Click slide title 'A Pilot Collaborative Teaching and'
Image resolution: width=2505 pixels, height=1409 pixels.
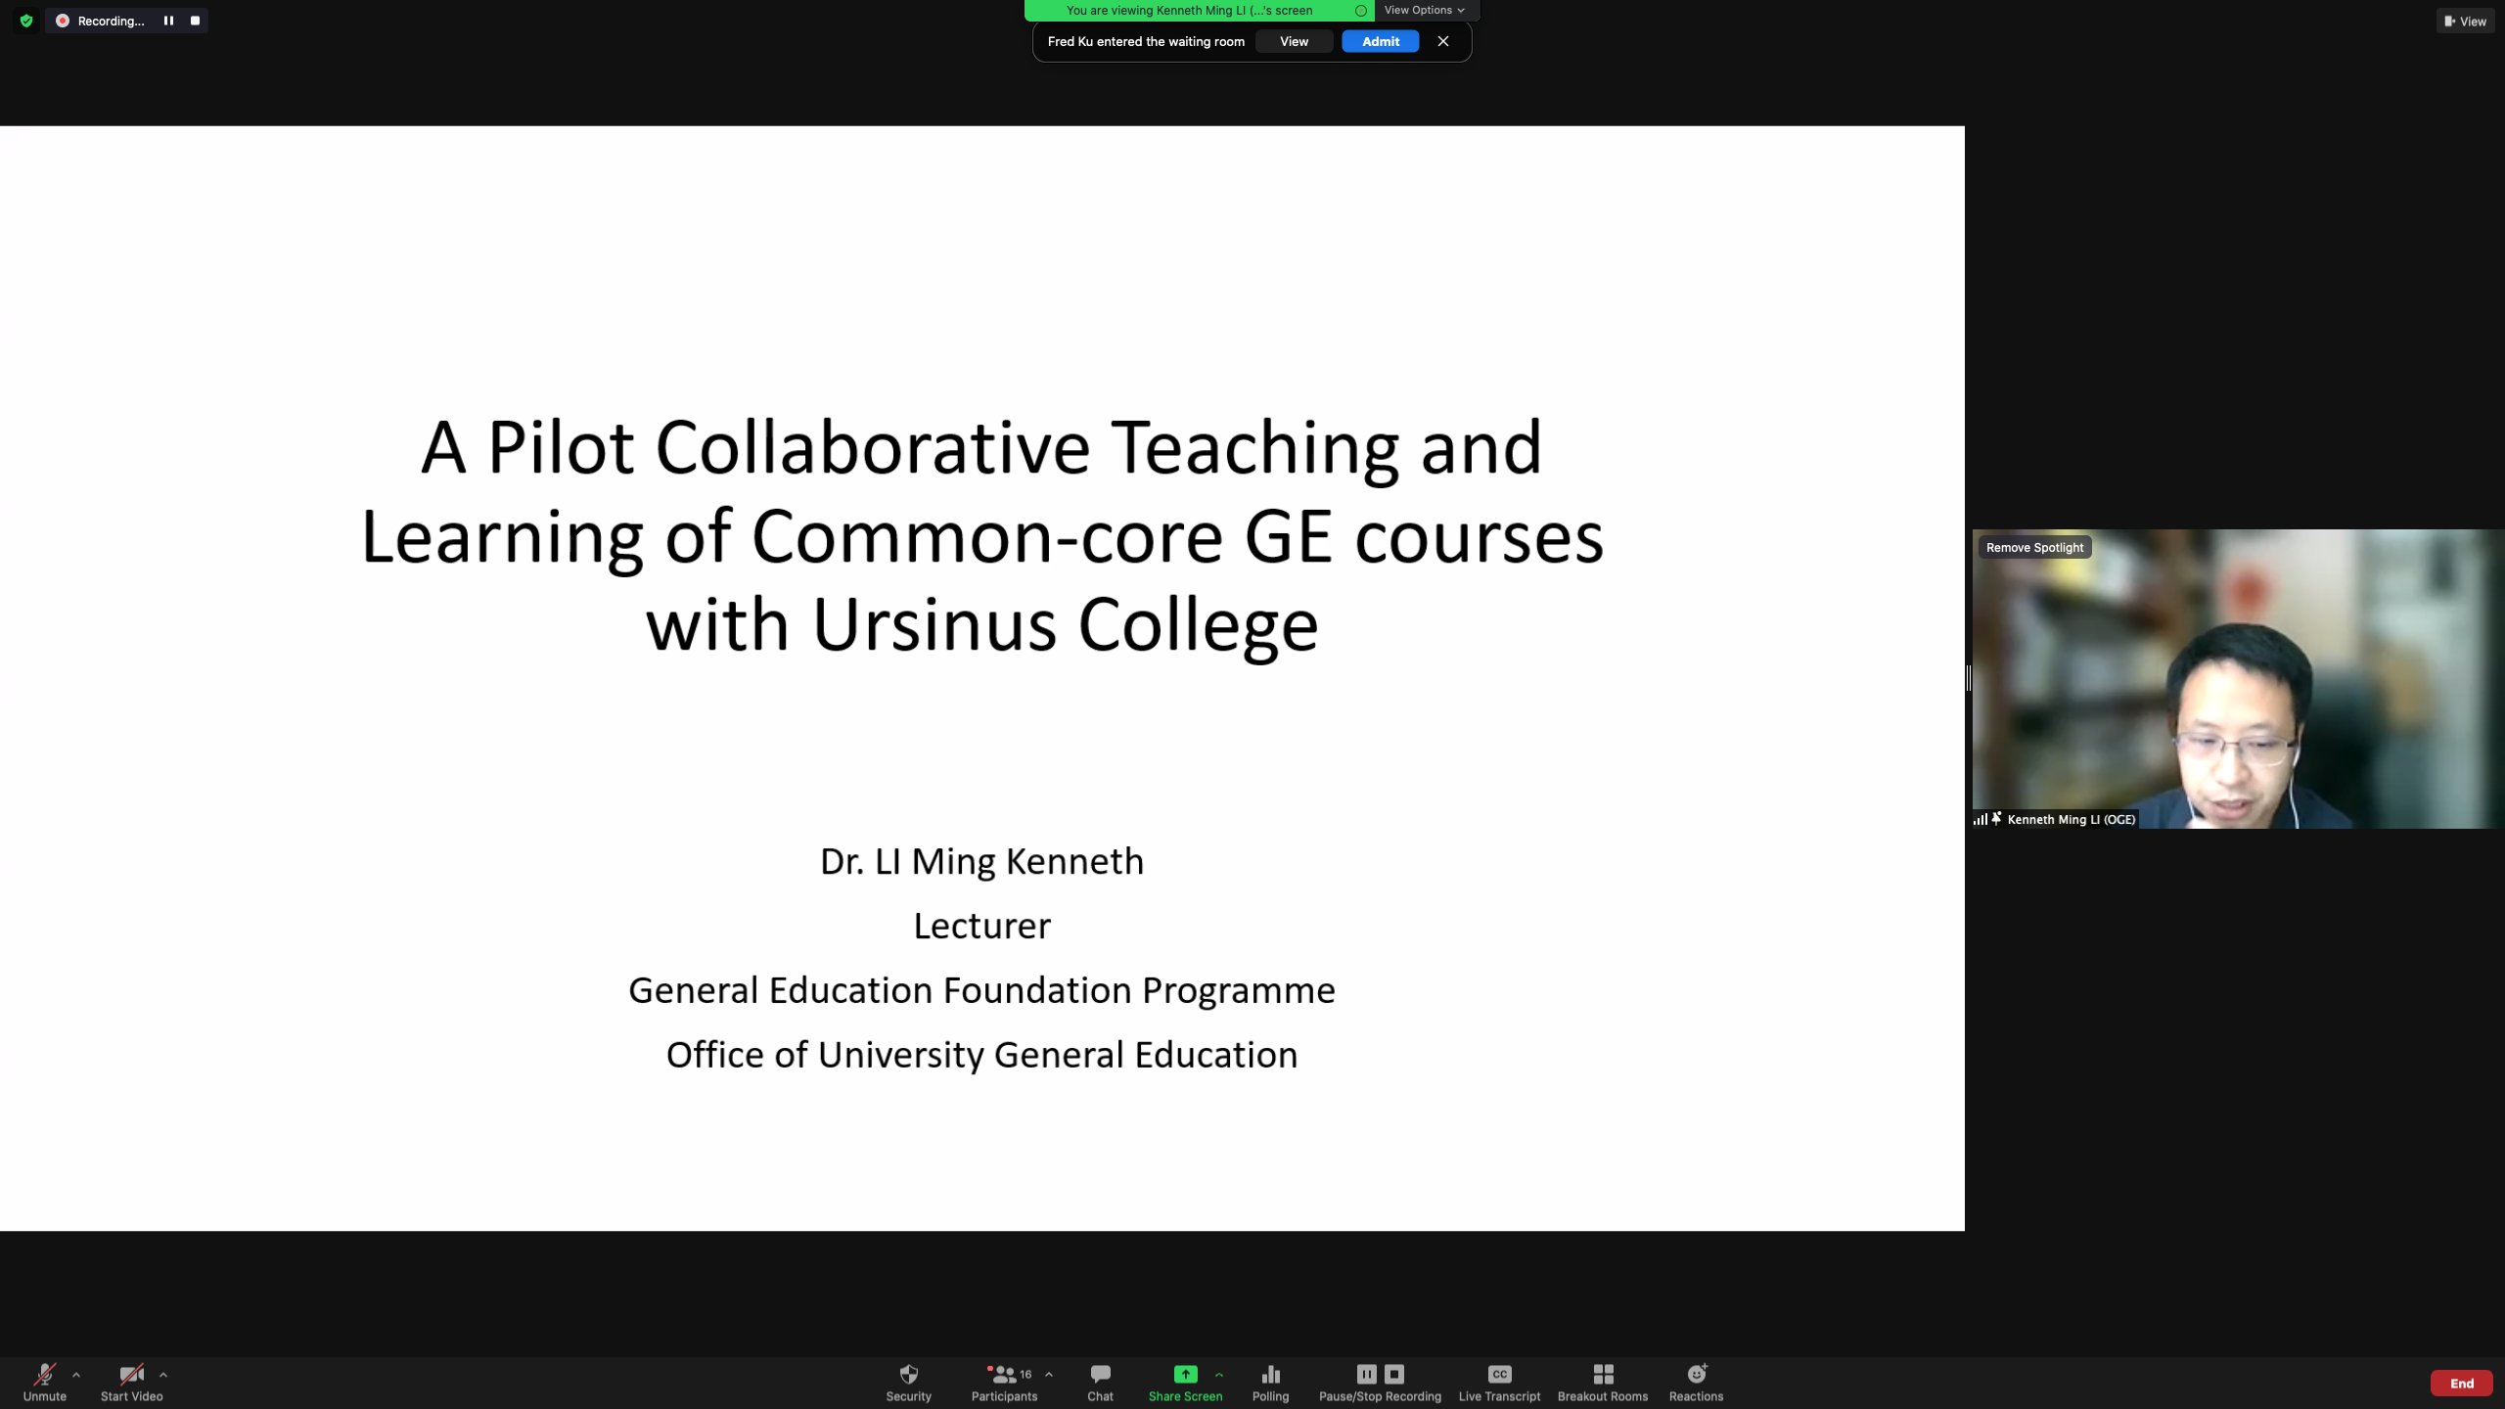(981, 447)
